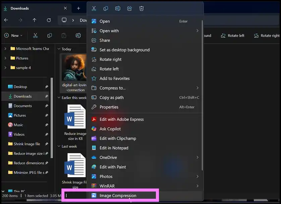Image resolution: width=281 pixels, height=204 pixels.
Task: Unpin Desktop from quick access
Action: click(x=47, y=87)
